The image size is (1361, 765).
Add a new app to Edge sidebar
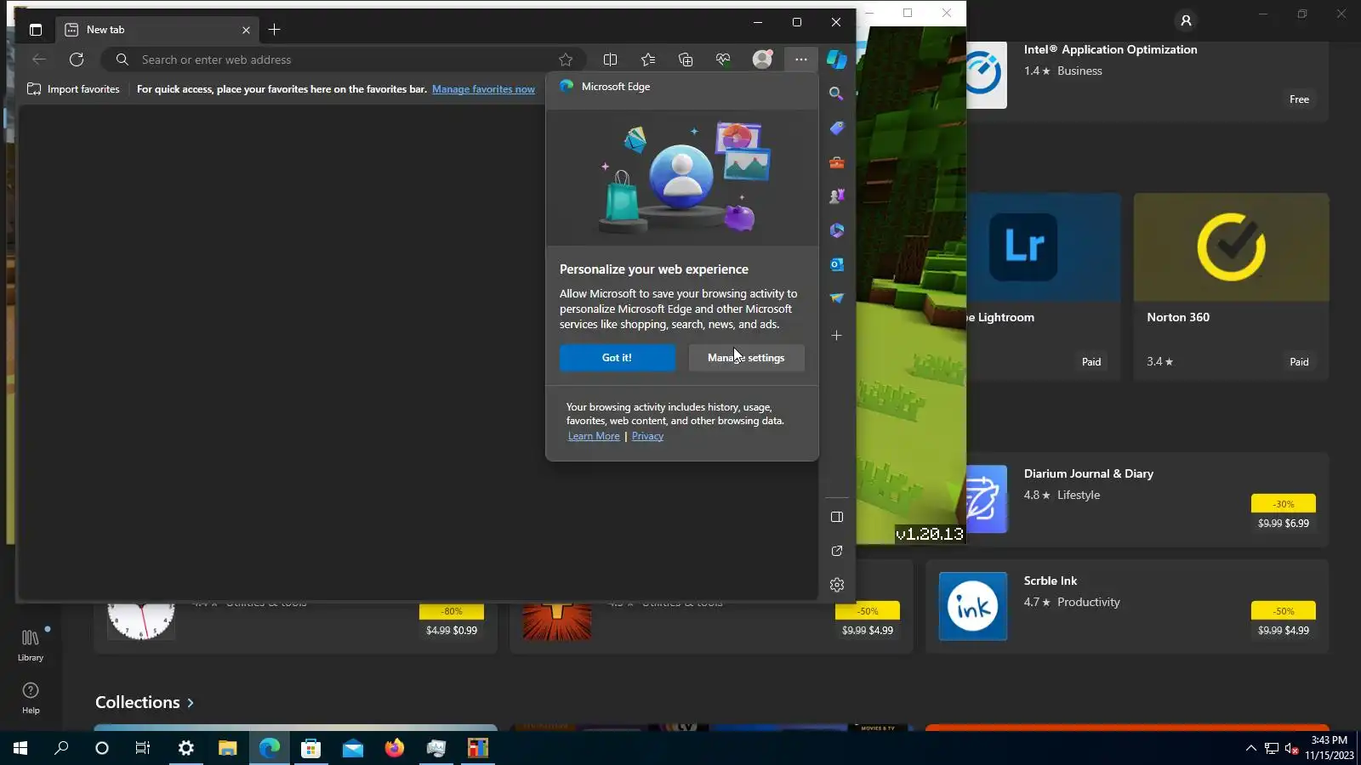pos(836,336)
